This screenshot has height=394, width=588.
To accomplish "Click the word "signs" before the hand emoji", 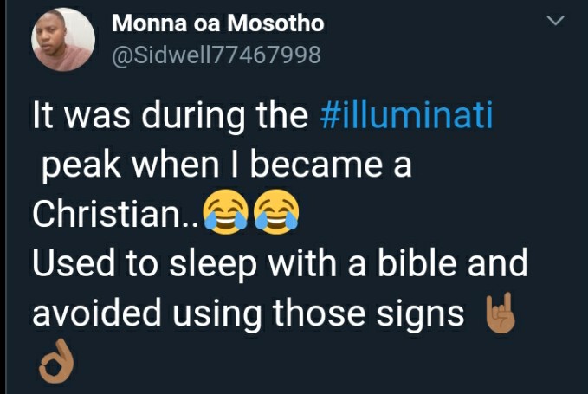I will point(420,316).
